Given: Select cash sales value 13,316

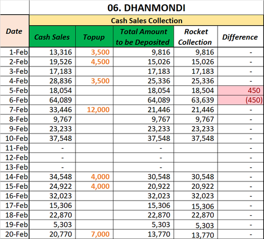Looking at the screenshot, I should coord(52,52).
